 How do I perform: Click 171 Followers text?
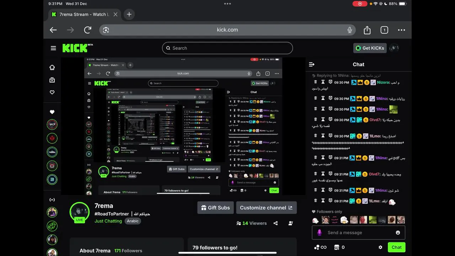coord(128,251)
